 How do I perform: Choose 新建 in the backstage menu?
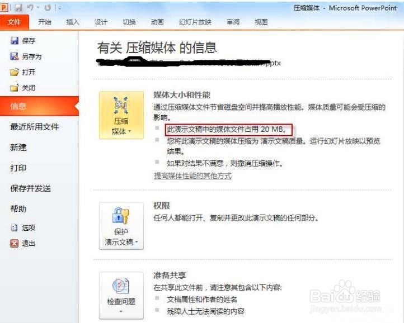point(18,148)
